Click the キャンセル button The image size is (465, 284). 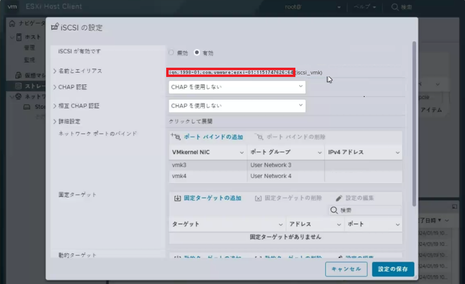point(346,269)
